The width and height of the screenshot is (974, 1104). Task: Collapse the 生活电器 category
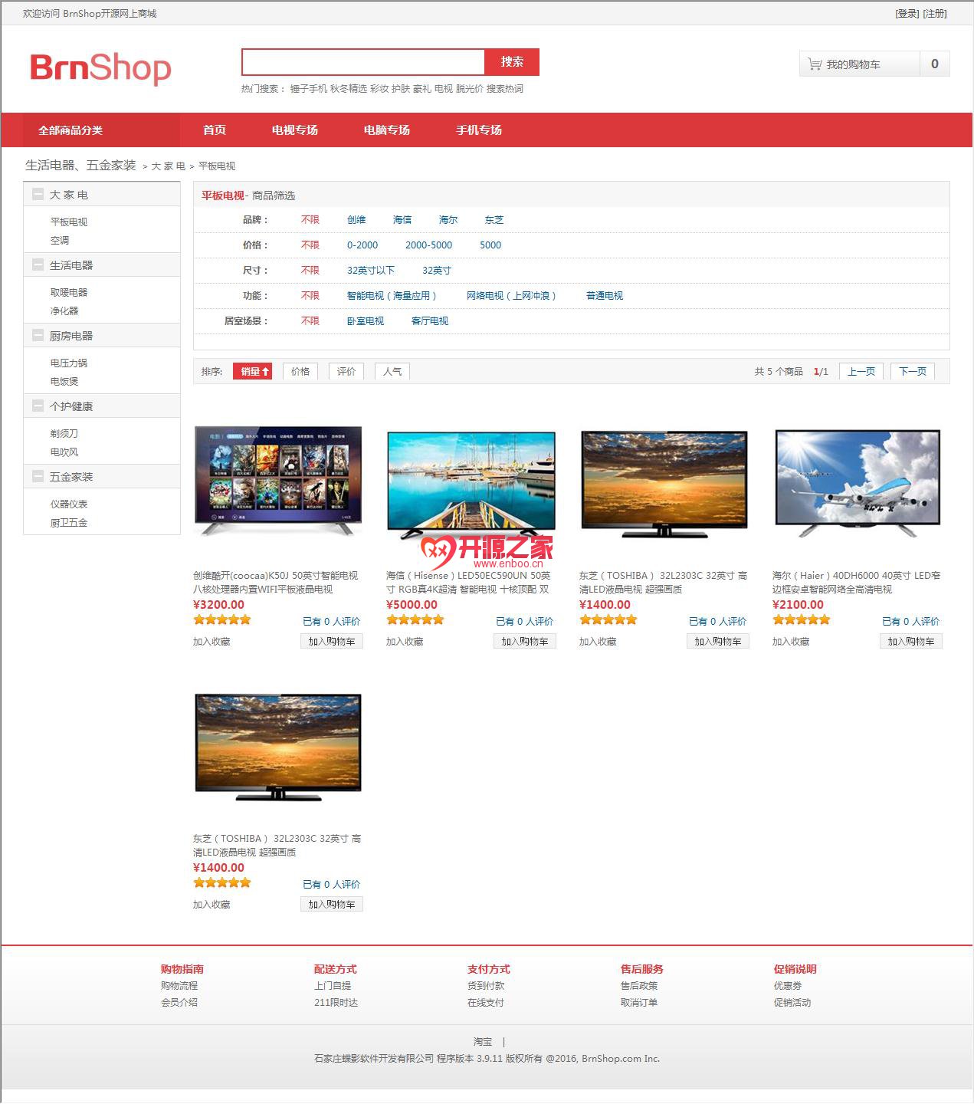pyautogui.click(x=38, y=265)
